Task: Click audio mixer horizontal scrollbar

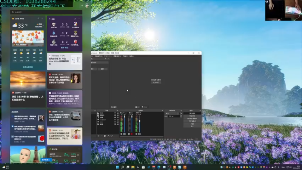Action: 142,137
